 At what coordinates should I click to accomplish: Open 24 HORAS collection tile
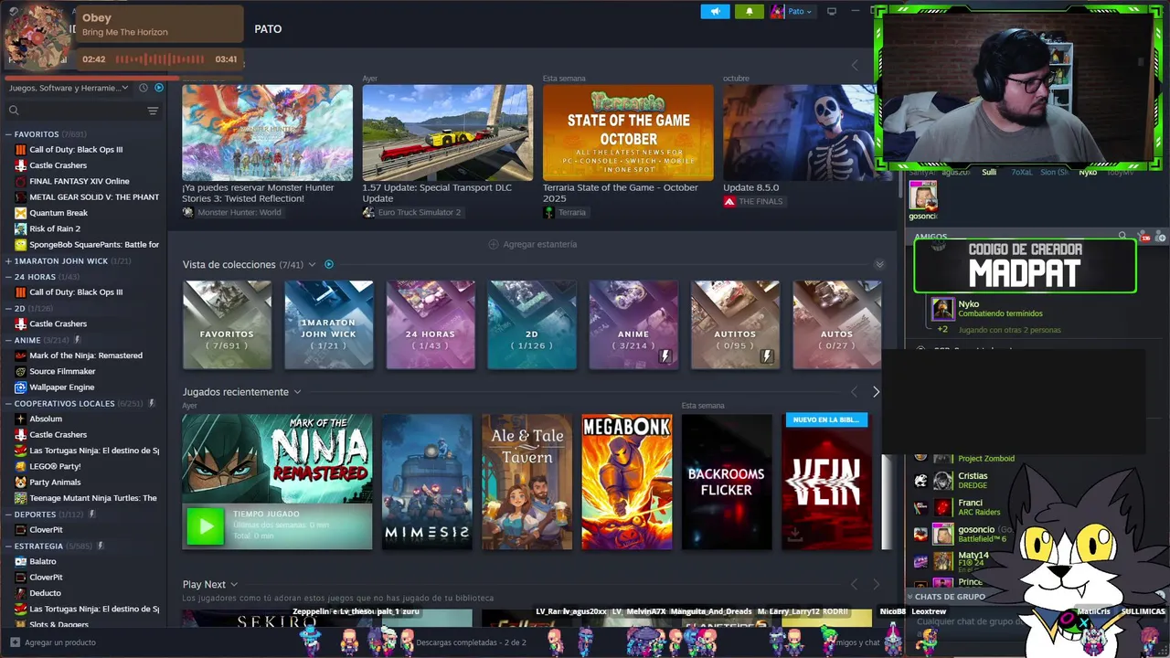coord(430,324)
